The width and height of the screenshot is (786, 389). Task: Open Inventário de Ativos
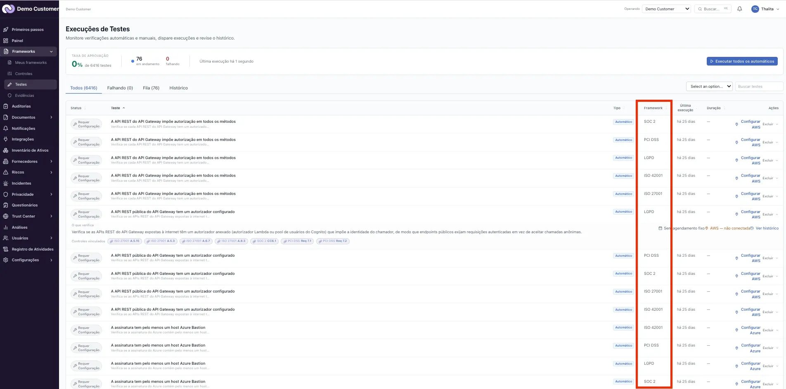[30, 150]
